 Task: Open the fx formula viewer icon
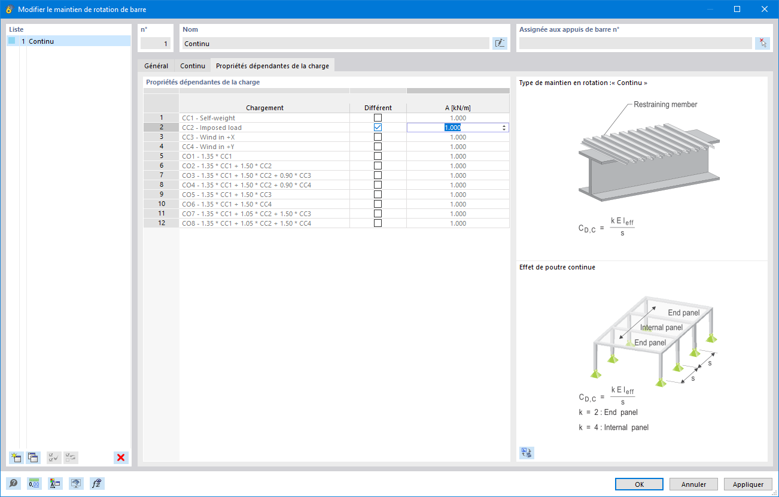point(97,484)
